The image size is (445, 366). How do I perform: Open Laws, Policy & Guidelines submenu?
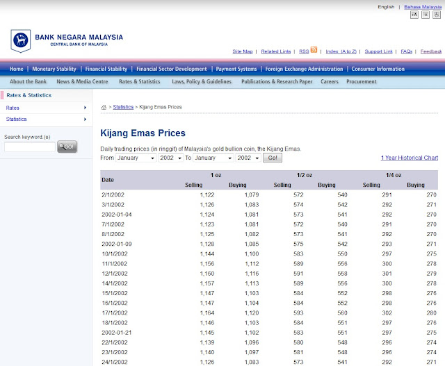point(202,82)
